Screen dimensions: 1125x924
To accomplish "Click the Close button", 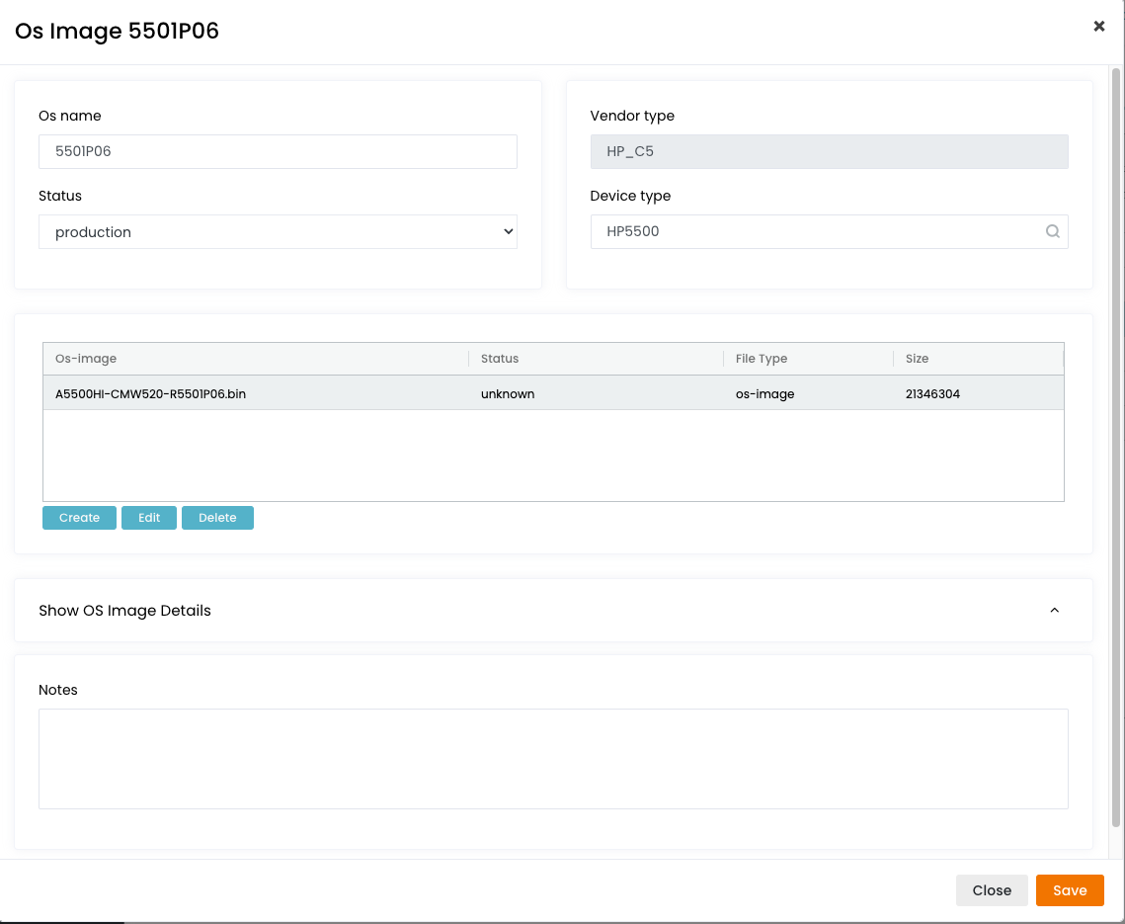I will click(992, 890).
